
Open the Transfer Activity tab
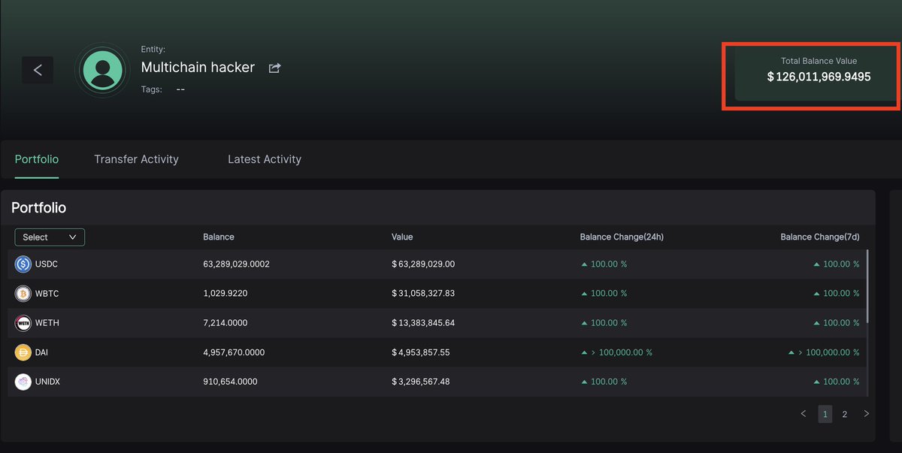(136, 159)
